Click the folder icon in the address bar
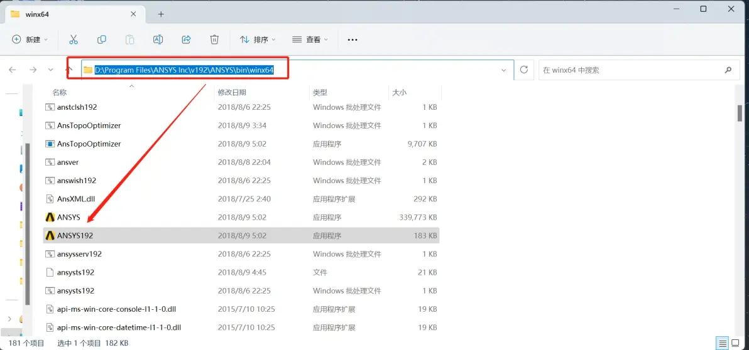The image size is (749, 350). pos(88,70)
